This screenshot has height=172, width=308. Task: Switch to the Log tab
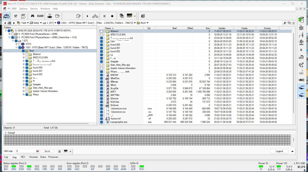[6, 157]
